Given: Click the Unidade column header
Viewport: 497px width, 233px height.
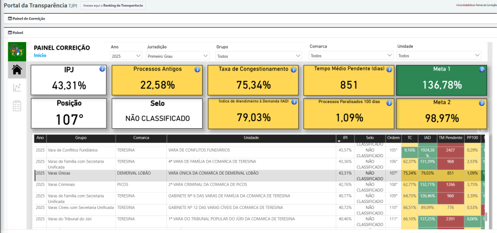Looking at the screenshot, I should tap(251, 138).
